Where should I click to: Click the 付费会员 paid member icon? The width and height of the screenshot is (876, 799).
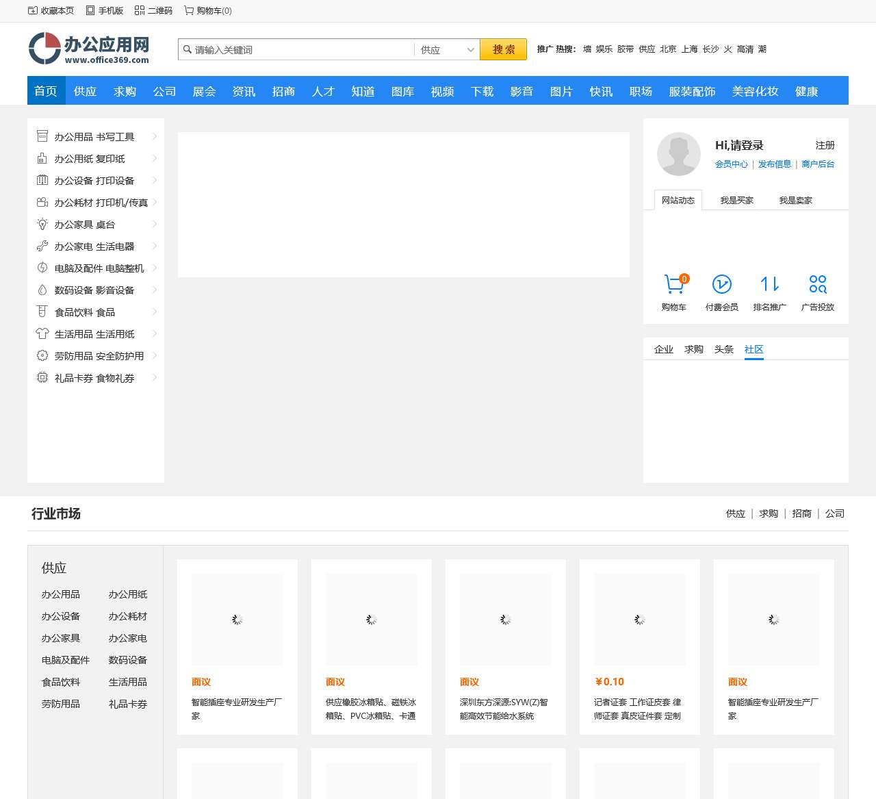(722, 283)
